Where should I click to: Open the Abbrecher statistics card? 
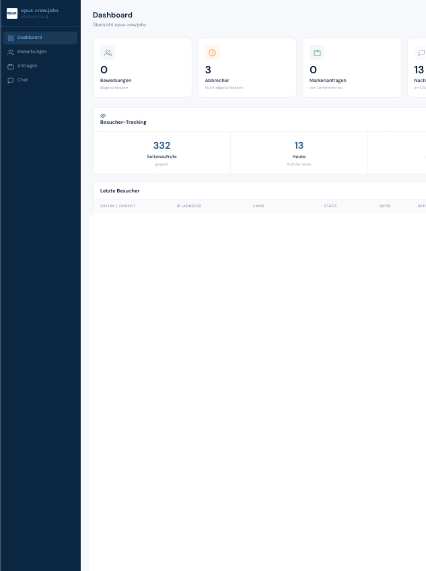(246, 67)
